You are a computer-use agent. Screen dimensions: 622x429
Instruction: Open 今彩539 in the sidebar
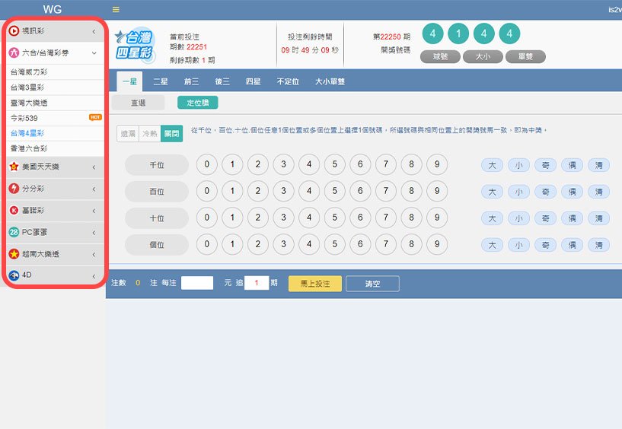(x=55, y=118)
